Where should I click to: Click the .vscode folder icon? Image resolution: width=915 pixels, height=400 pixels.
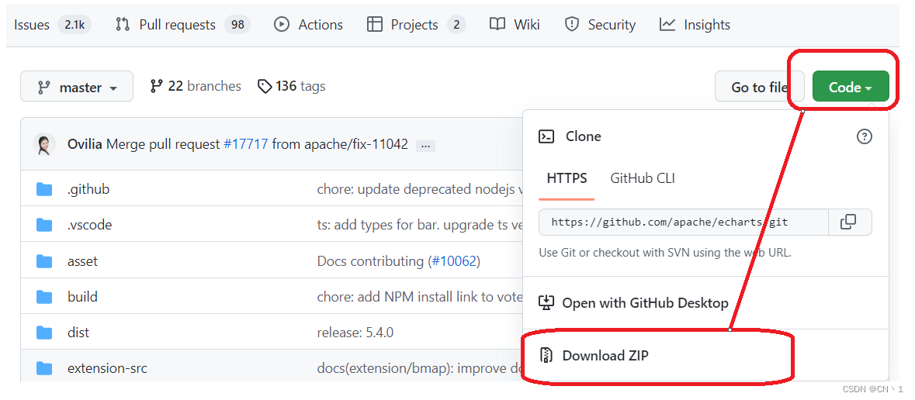(x=44, y=225)
